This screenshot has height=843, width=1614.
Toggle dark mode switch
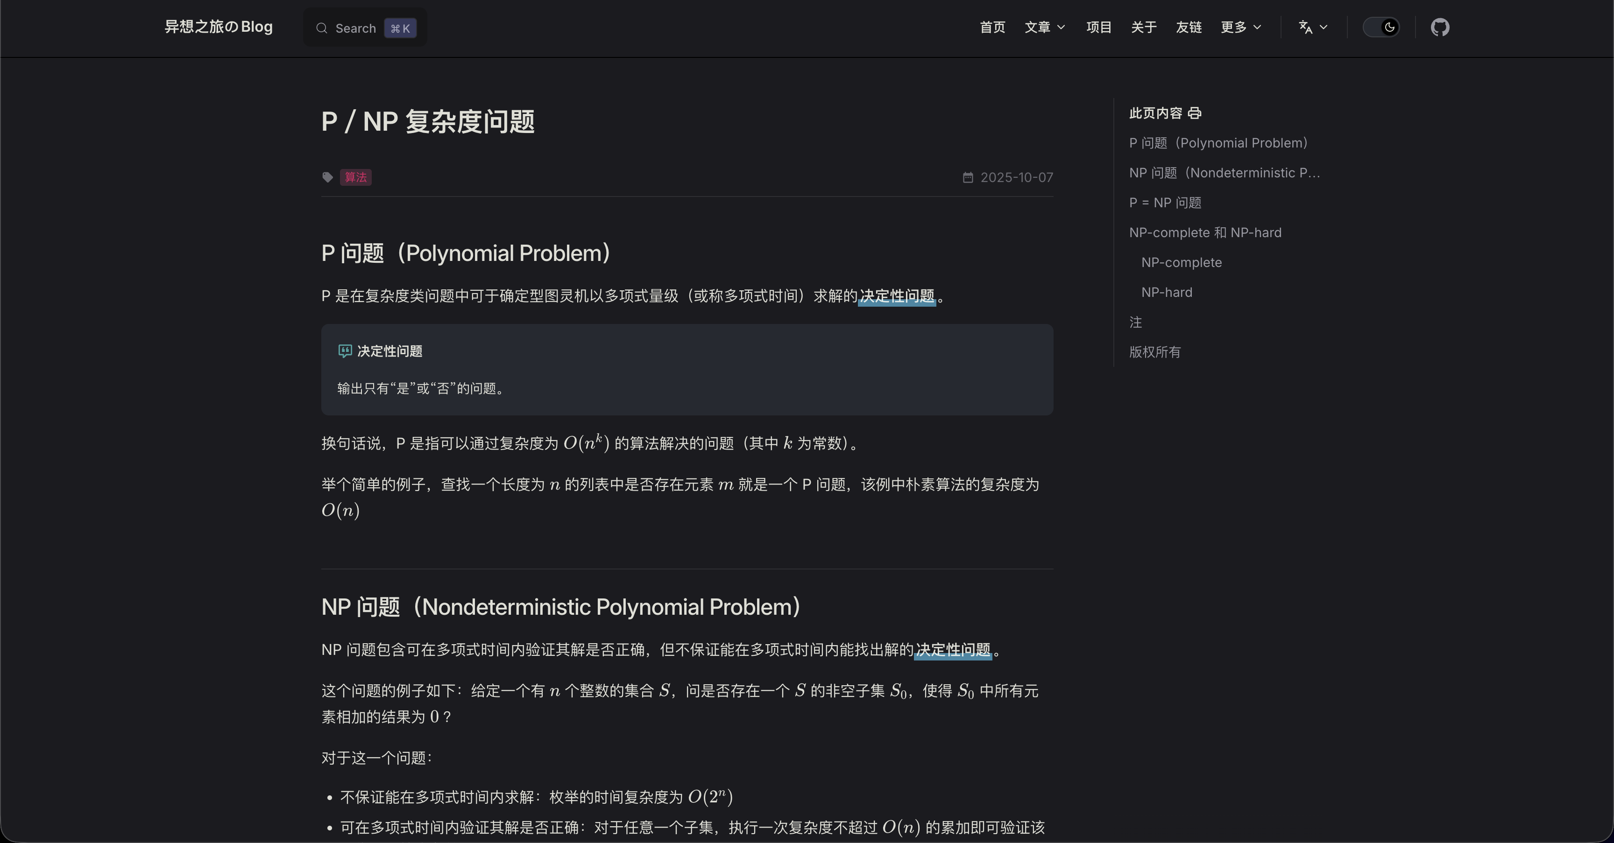click(x=1381, y=27)
